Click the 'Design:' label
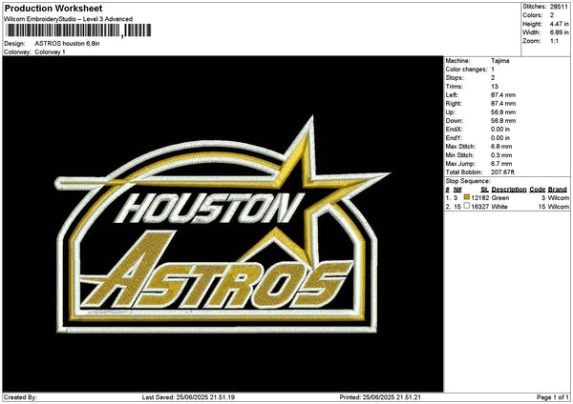Image resolution: width=573 pixels, height=404 pixels. click(14, 44)
